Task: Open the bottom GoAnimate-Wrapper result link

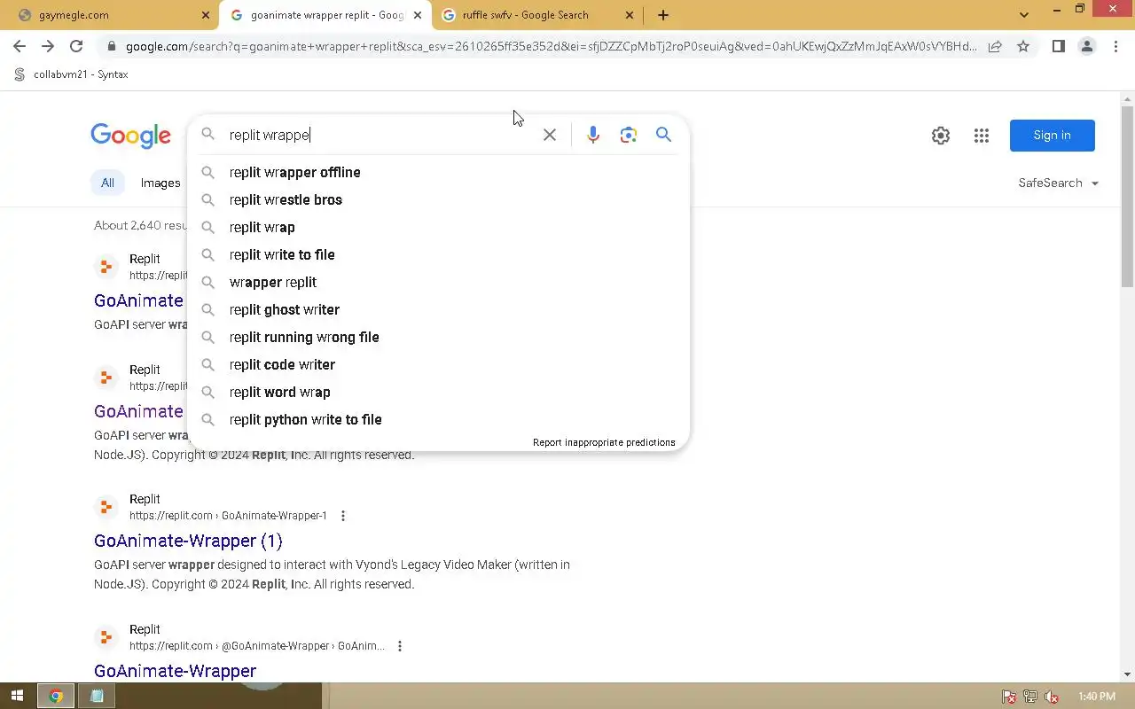Action: [x=175, y=671]
